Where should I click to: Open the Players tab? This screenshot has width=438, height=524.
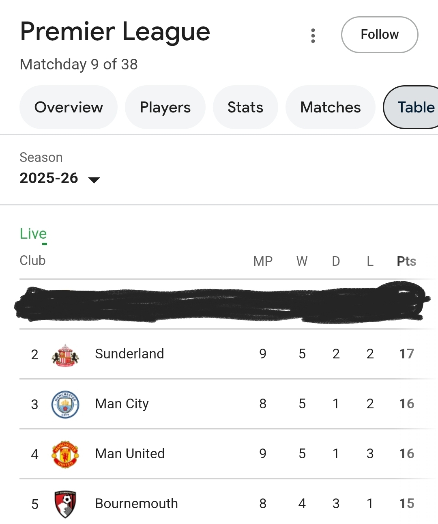coord(165,108)
